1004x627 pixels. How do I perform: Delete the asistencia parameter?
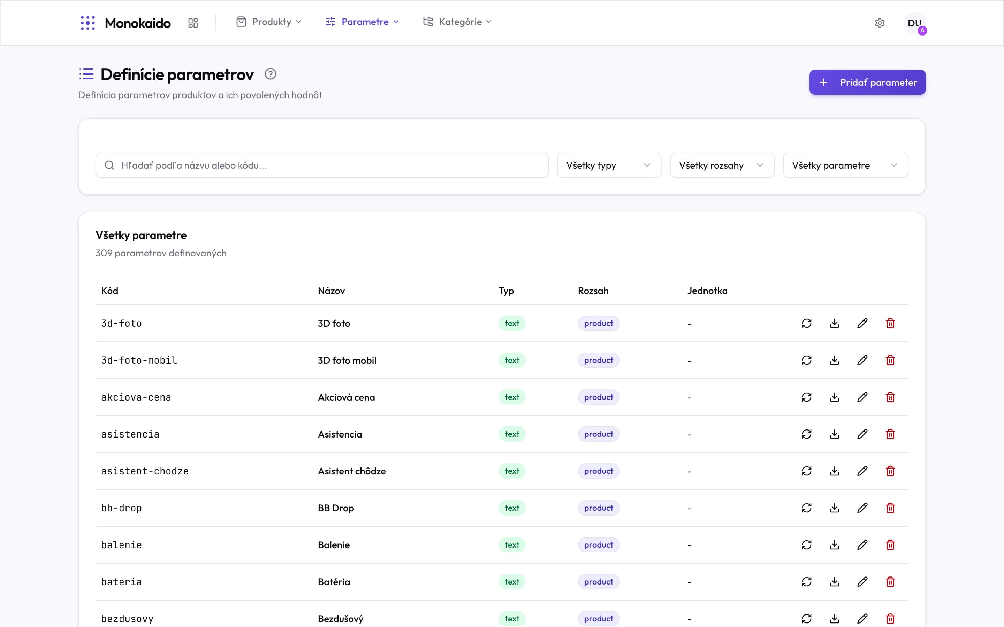click(x=890, y=434)
